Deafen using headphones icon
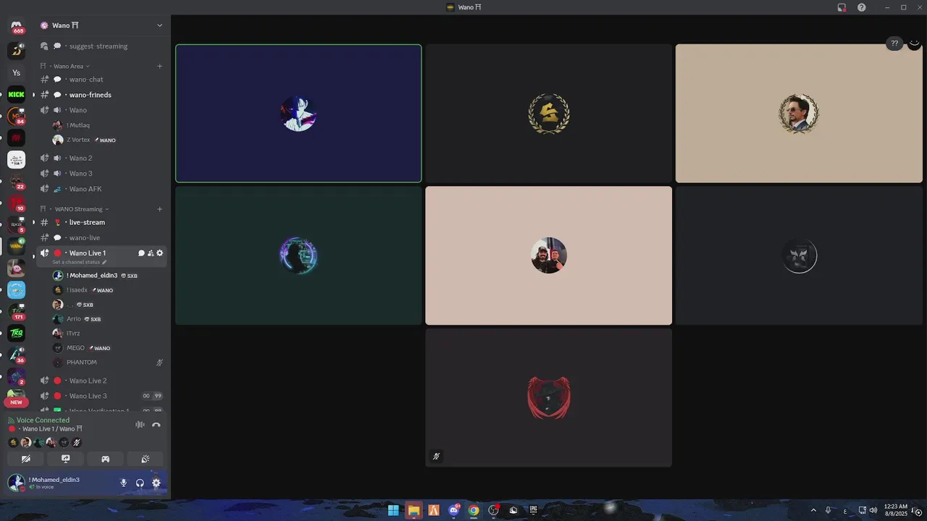This screenshot has width=927, height=521. [140, 483]
